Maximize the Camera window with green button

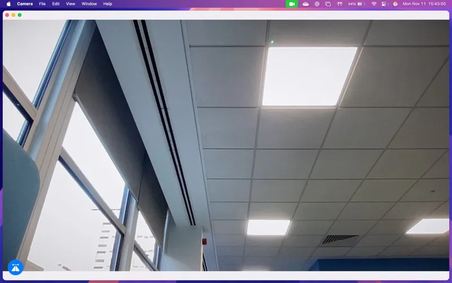20,15
